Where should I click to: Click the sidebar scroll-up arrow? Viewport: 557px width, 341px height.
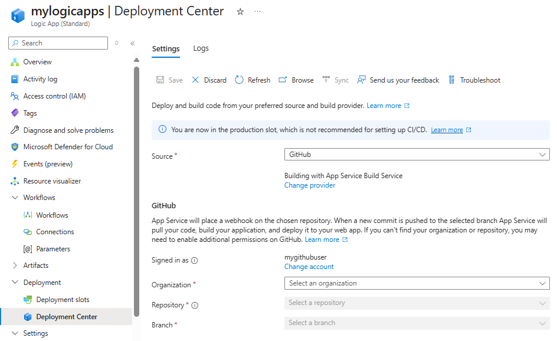pos(137,60)
